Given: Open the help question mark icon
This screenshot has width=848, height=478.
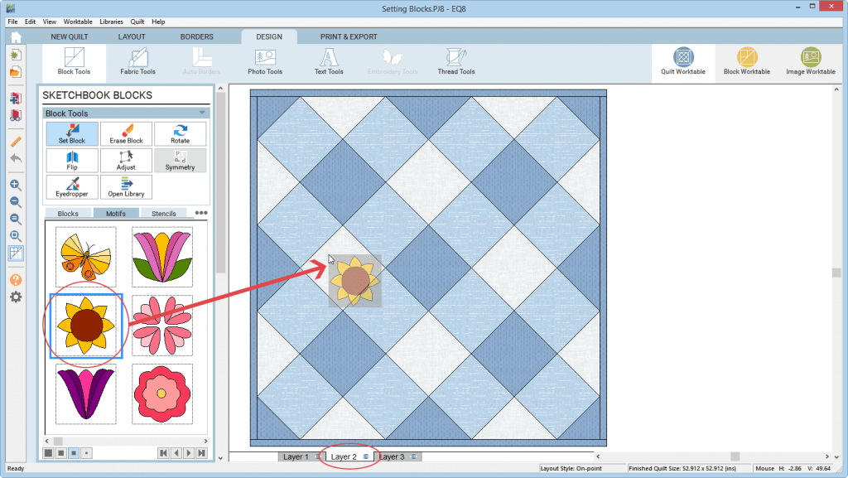Looking at the screenshot, I should (16, 279).
